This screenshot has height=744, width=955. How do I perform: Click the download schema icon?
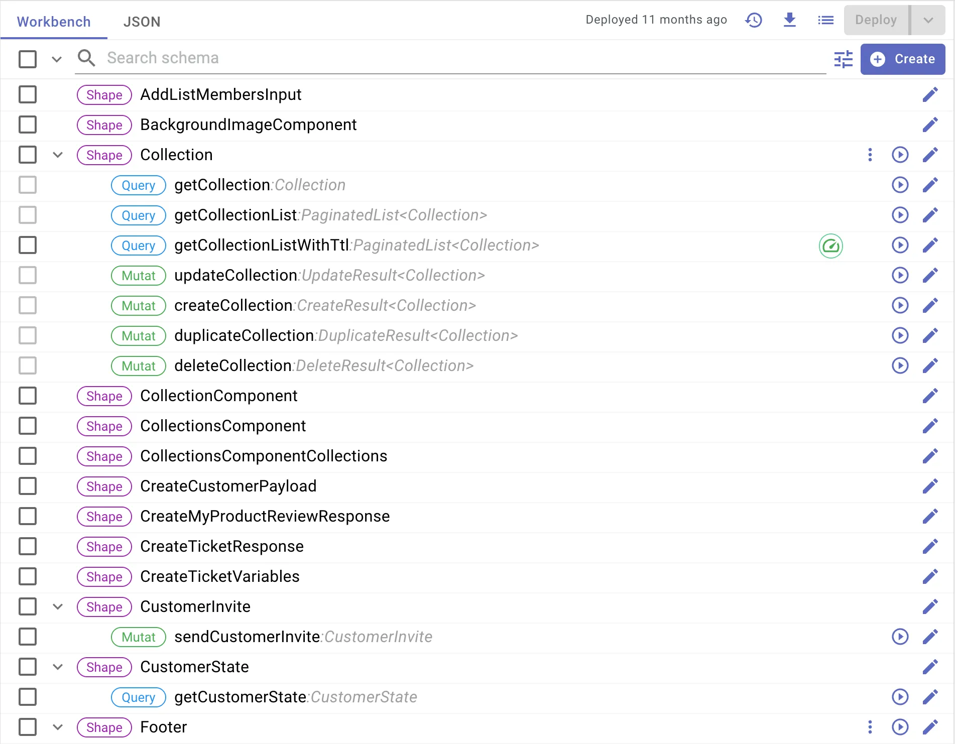coord(790,20)
